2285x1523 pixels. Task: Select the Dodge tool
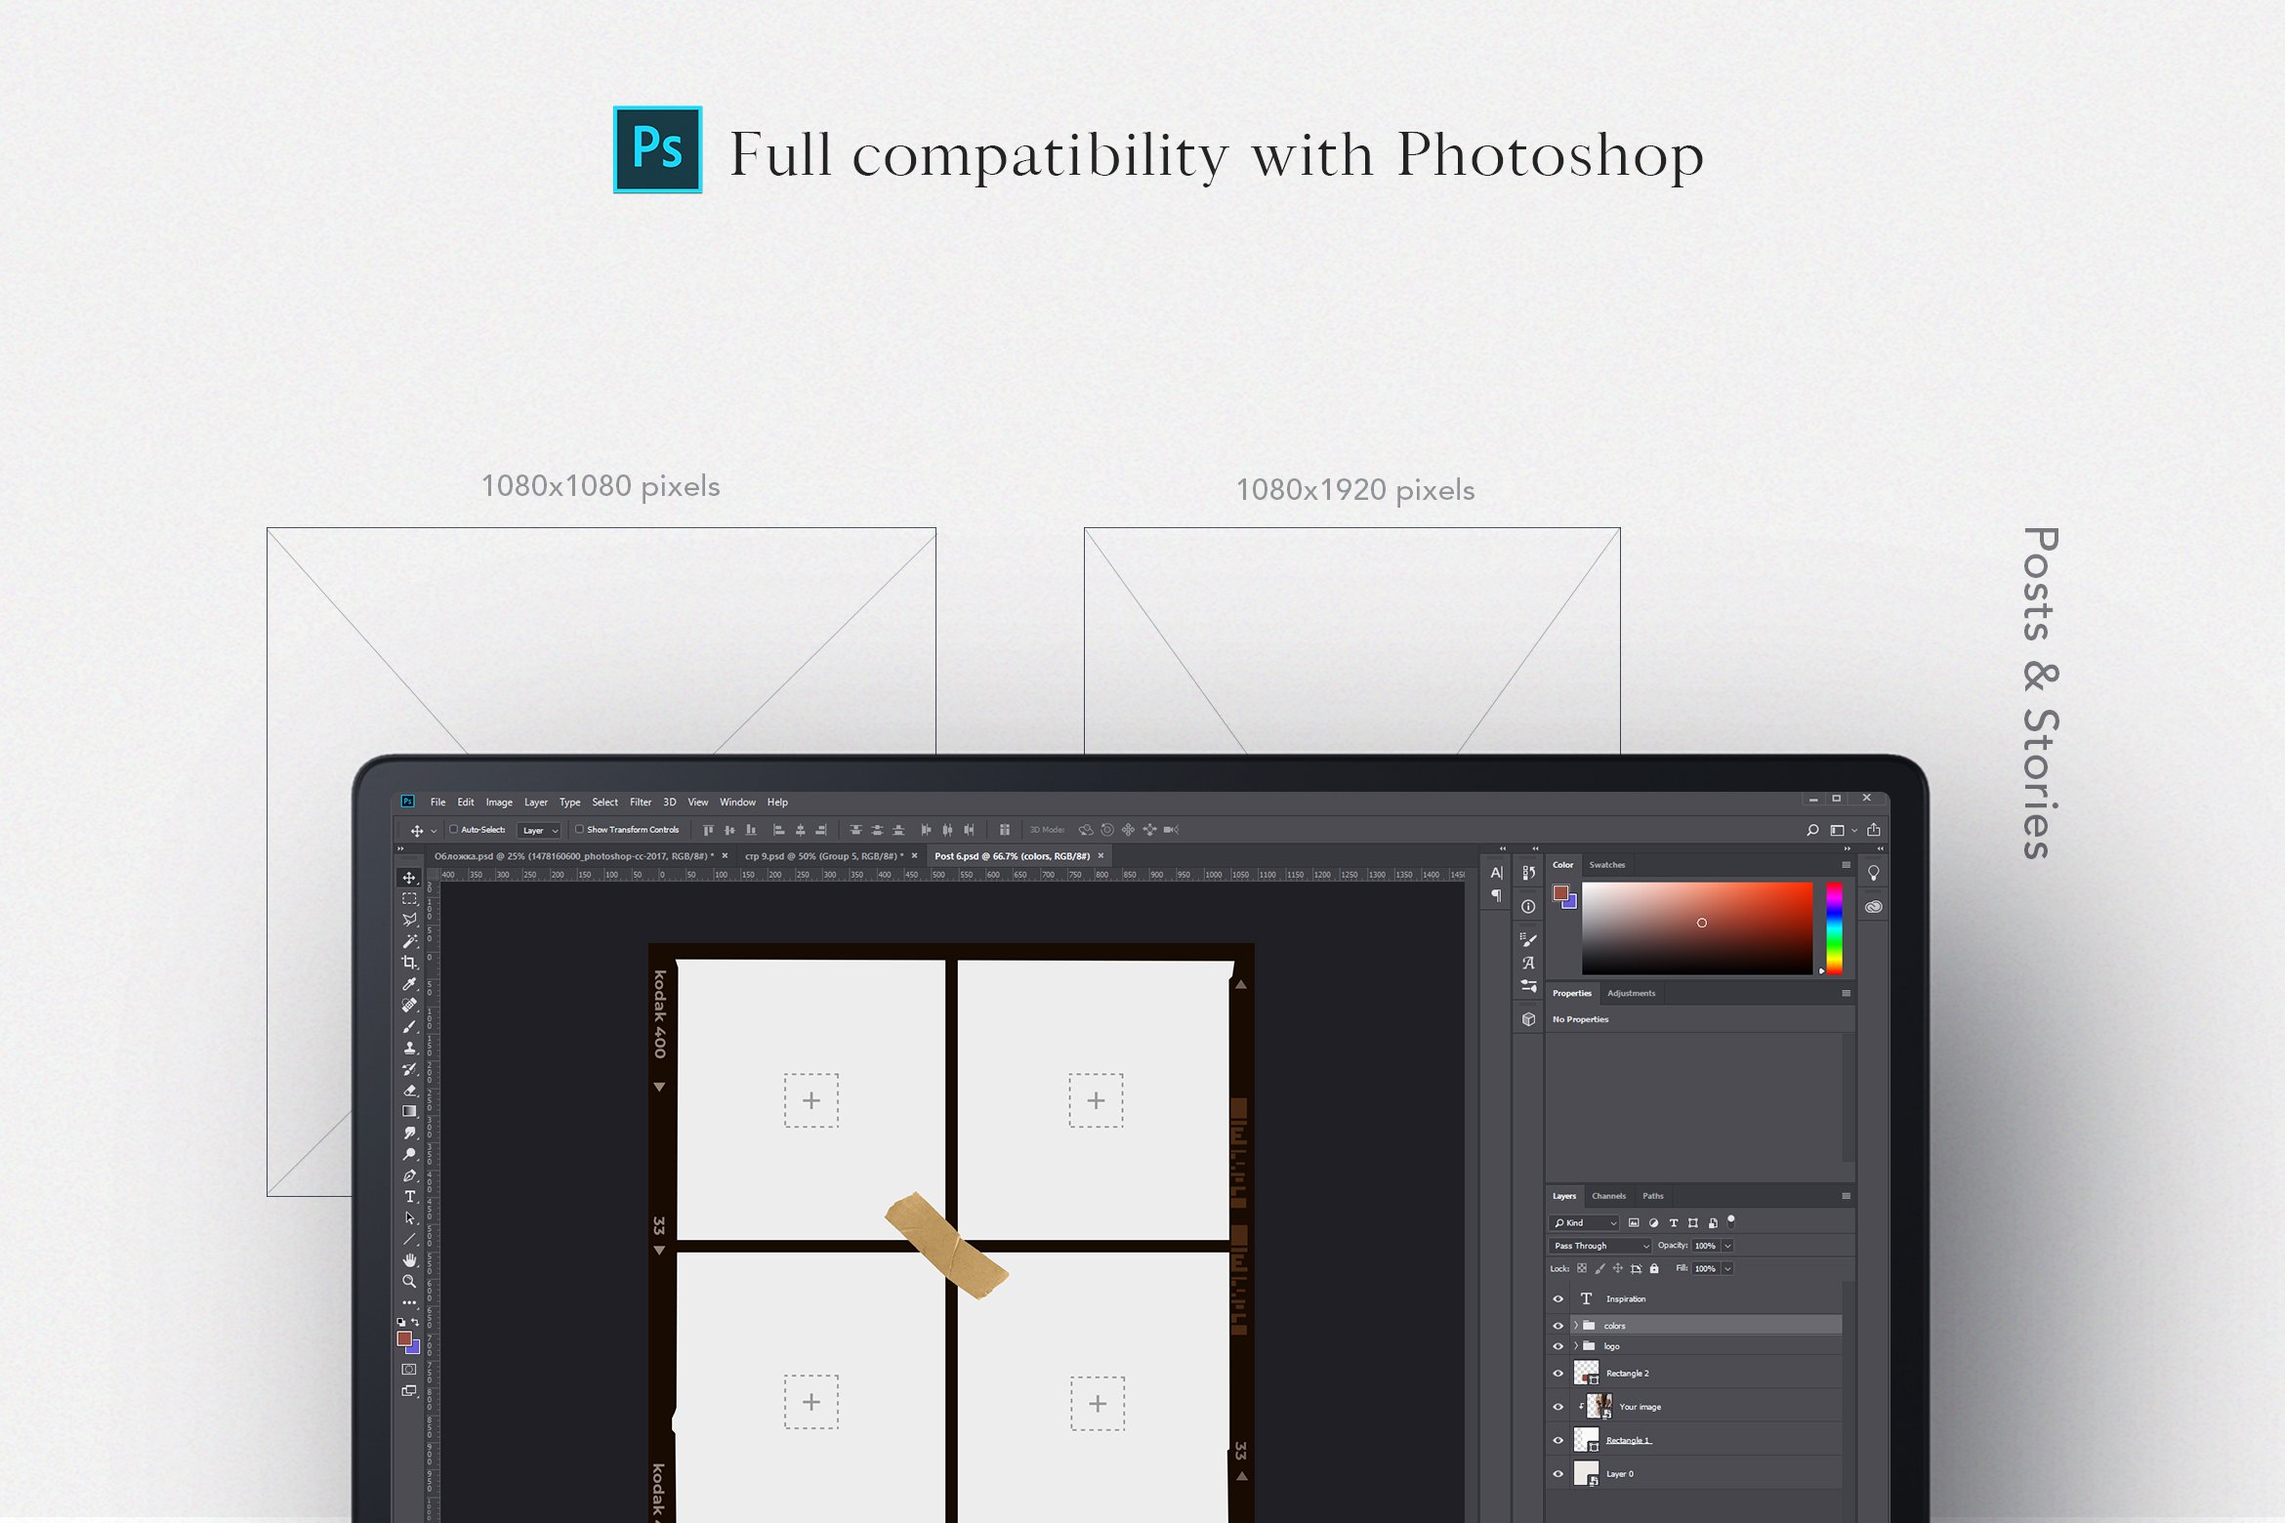[409, 1154]
